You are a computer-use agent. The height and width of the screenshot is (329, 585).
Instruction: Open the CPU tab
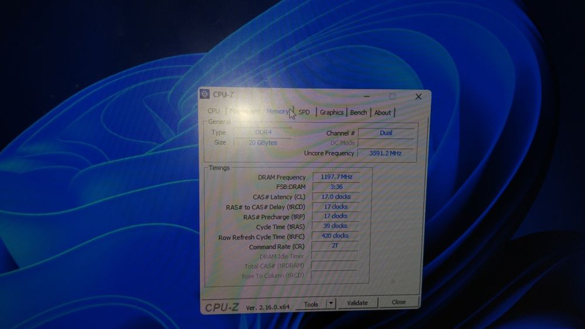tap(214, 111)
